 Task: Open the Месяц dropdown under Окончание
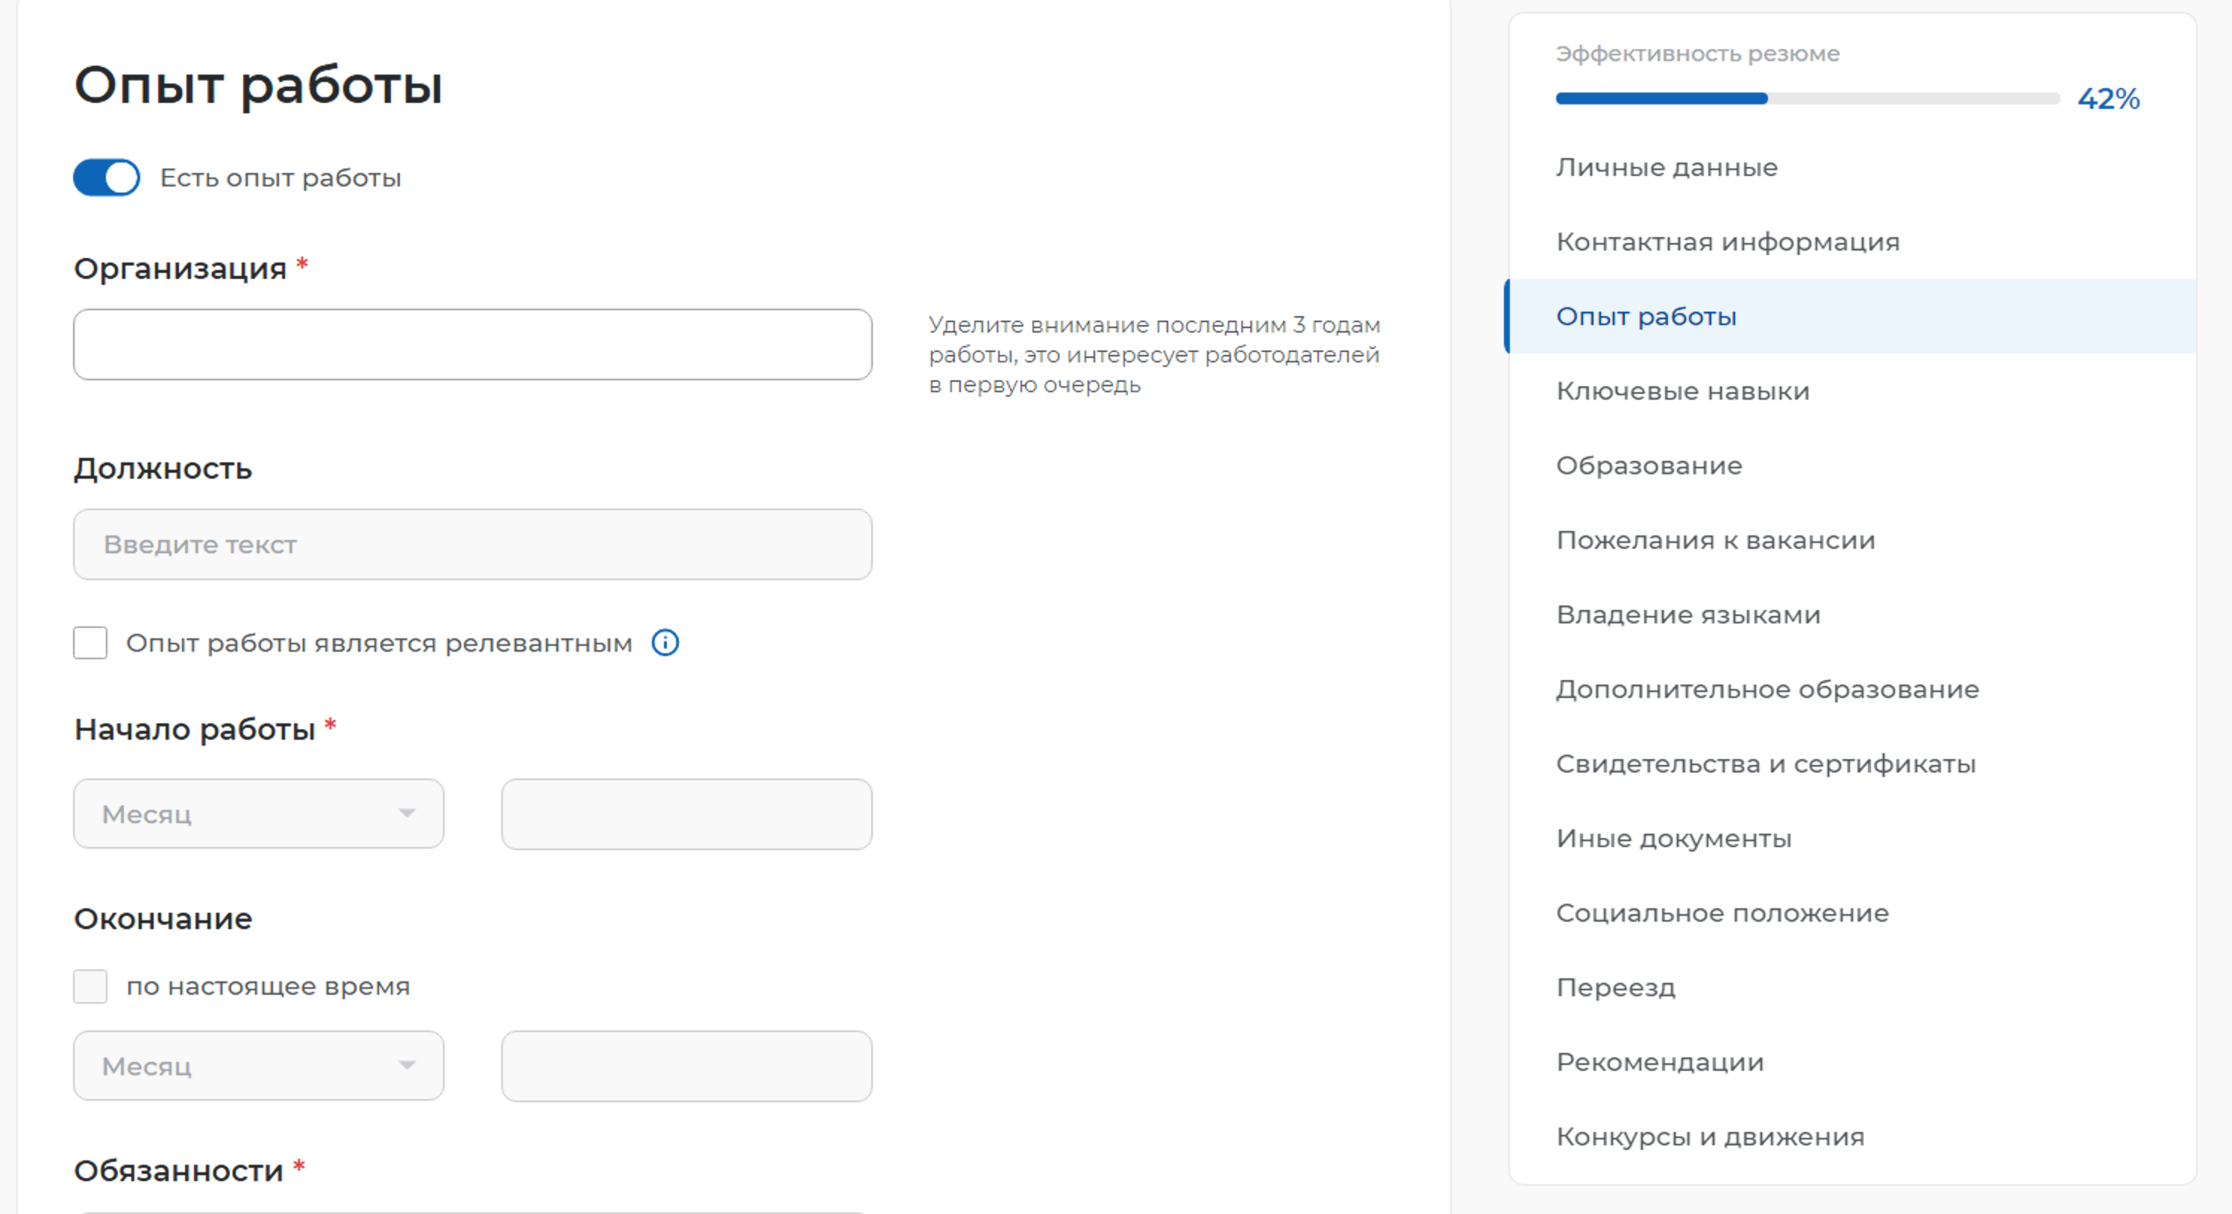(259, 1066)
